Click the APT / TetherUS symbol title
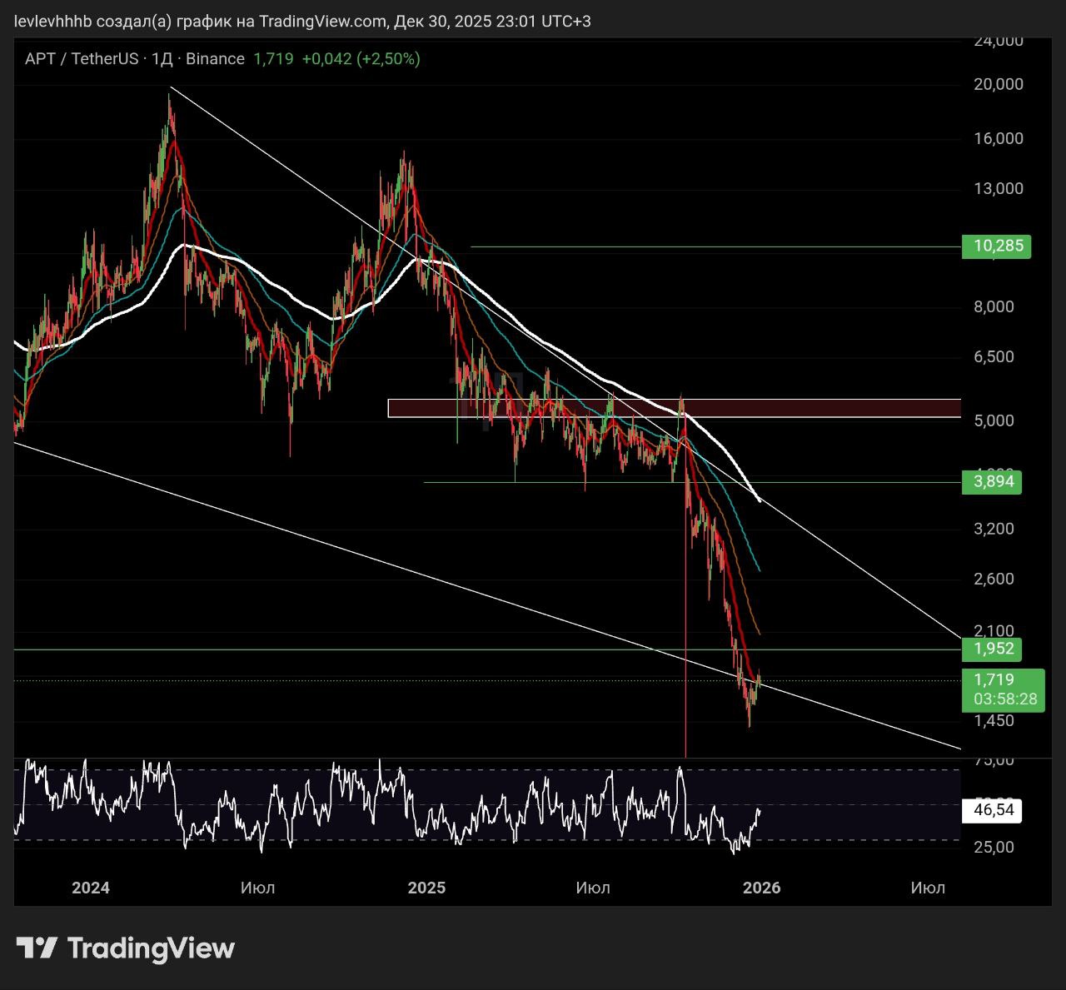Screen dimensions: 1066x990 click(x=81, y=59)
